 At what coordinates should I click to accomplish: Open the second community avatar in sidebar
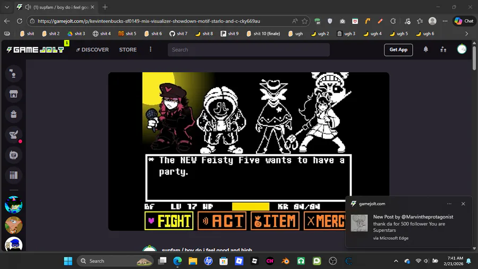(13, 225)
